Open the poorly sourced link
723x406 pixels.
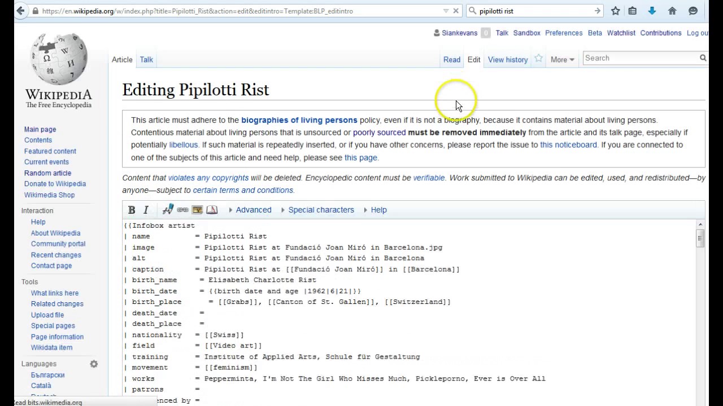[x=380, y=133]
